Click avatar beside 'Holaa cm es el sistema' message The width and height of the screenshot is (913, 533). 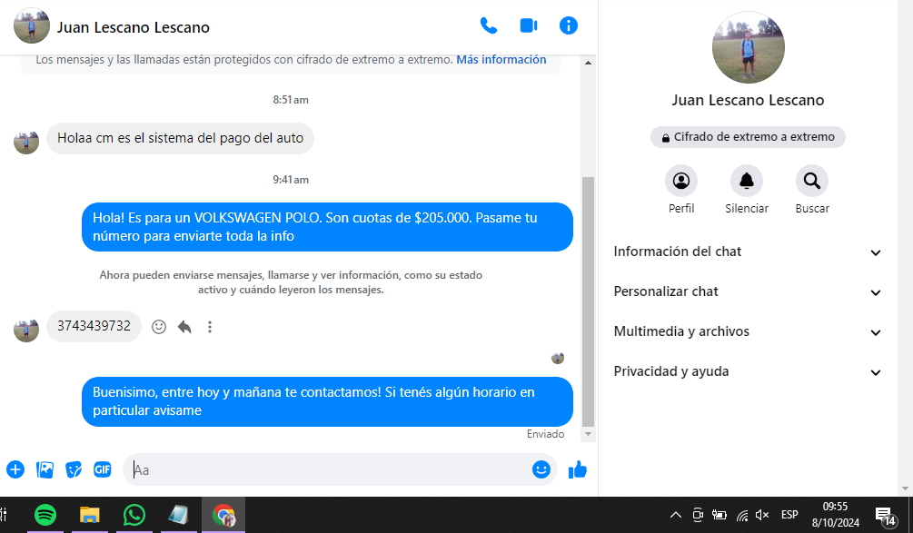26,142
